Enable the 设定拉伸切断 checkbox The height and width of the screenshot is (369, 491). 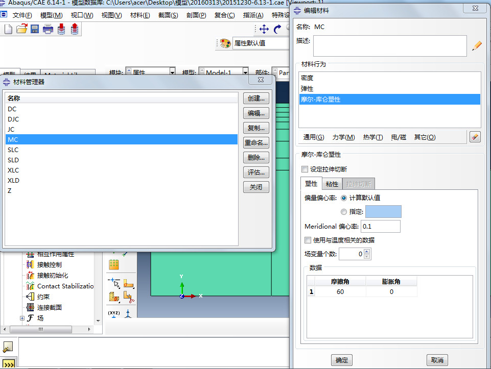(x=305, y=169)
